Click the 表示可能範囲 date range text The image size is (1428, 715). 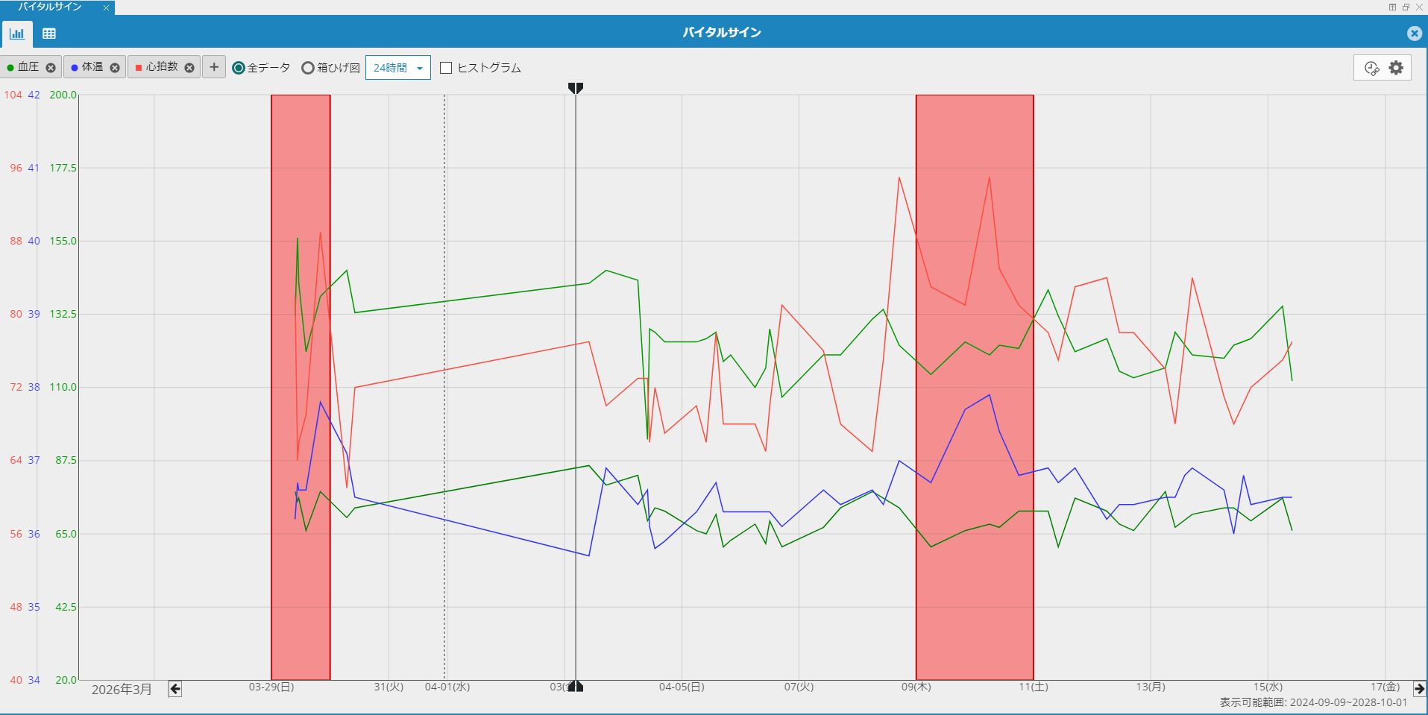click(x=1313, y=702)
